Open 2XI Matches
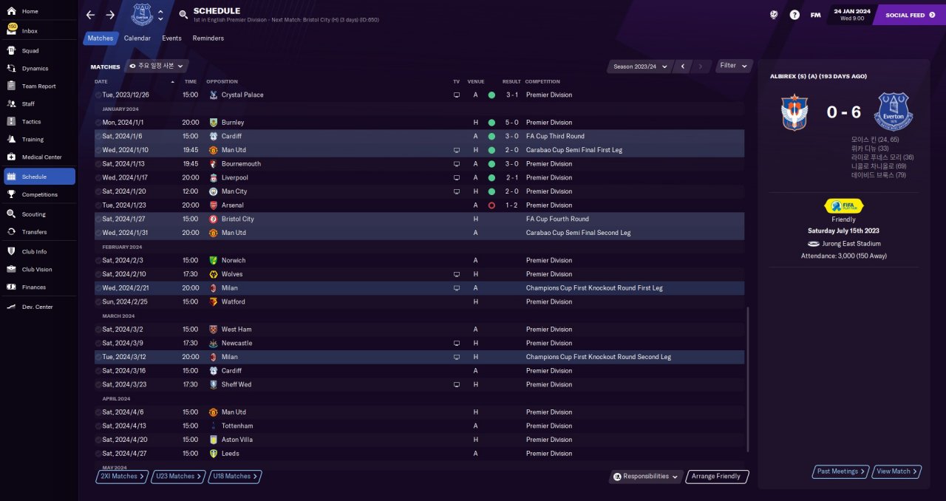 click(122, 477)
